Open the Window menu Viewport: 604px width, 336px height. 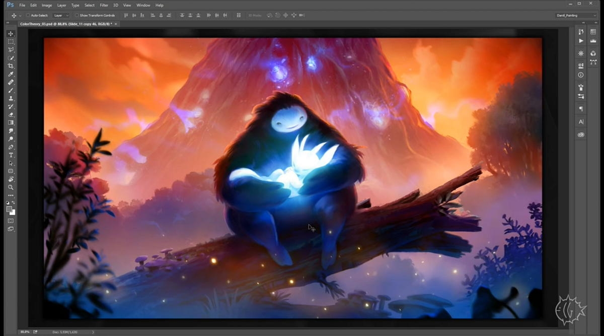143,5
